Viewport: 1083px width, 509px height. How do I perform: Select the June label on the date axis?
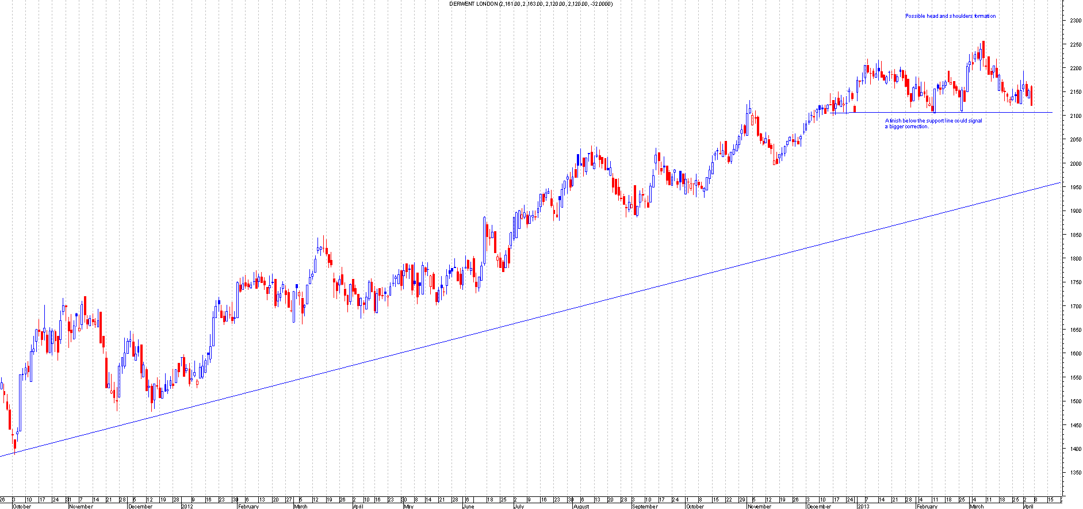click(x=469, y=507)
